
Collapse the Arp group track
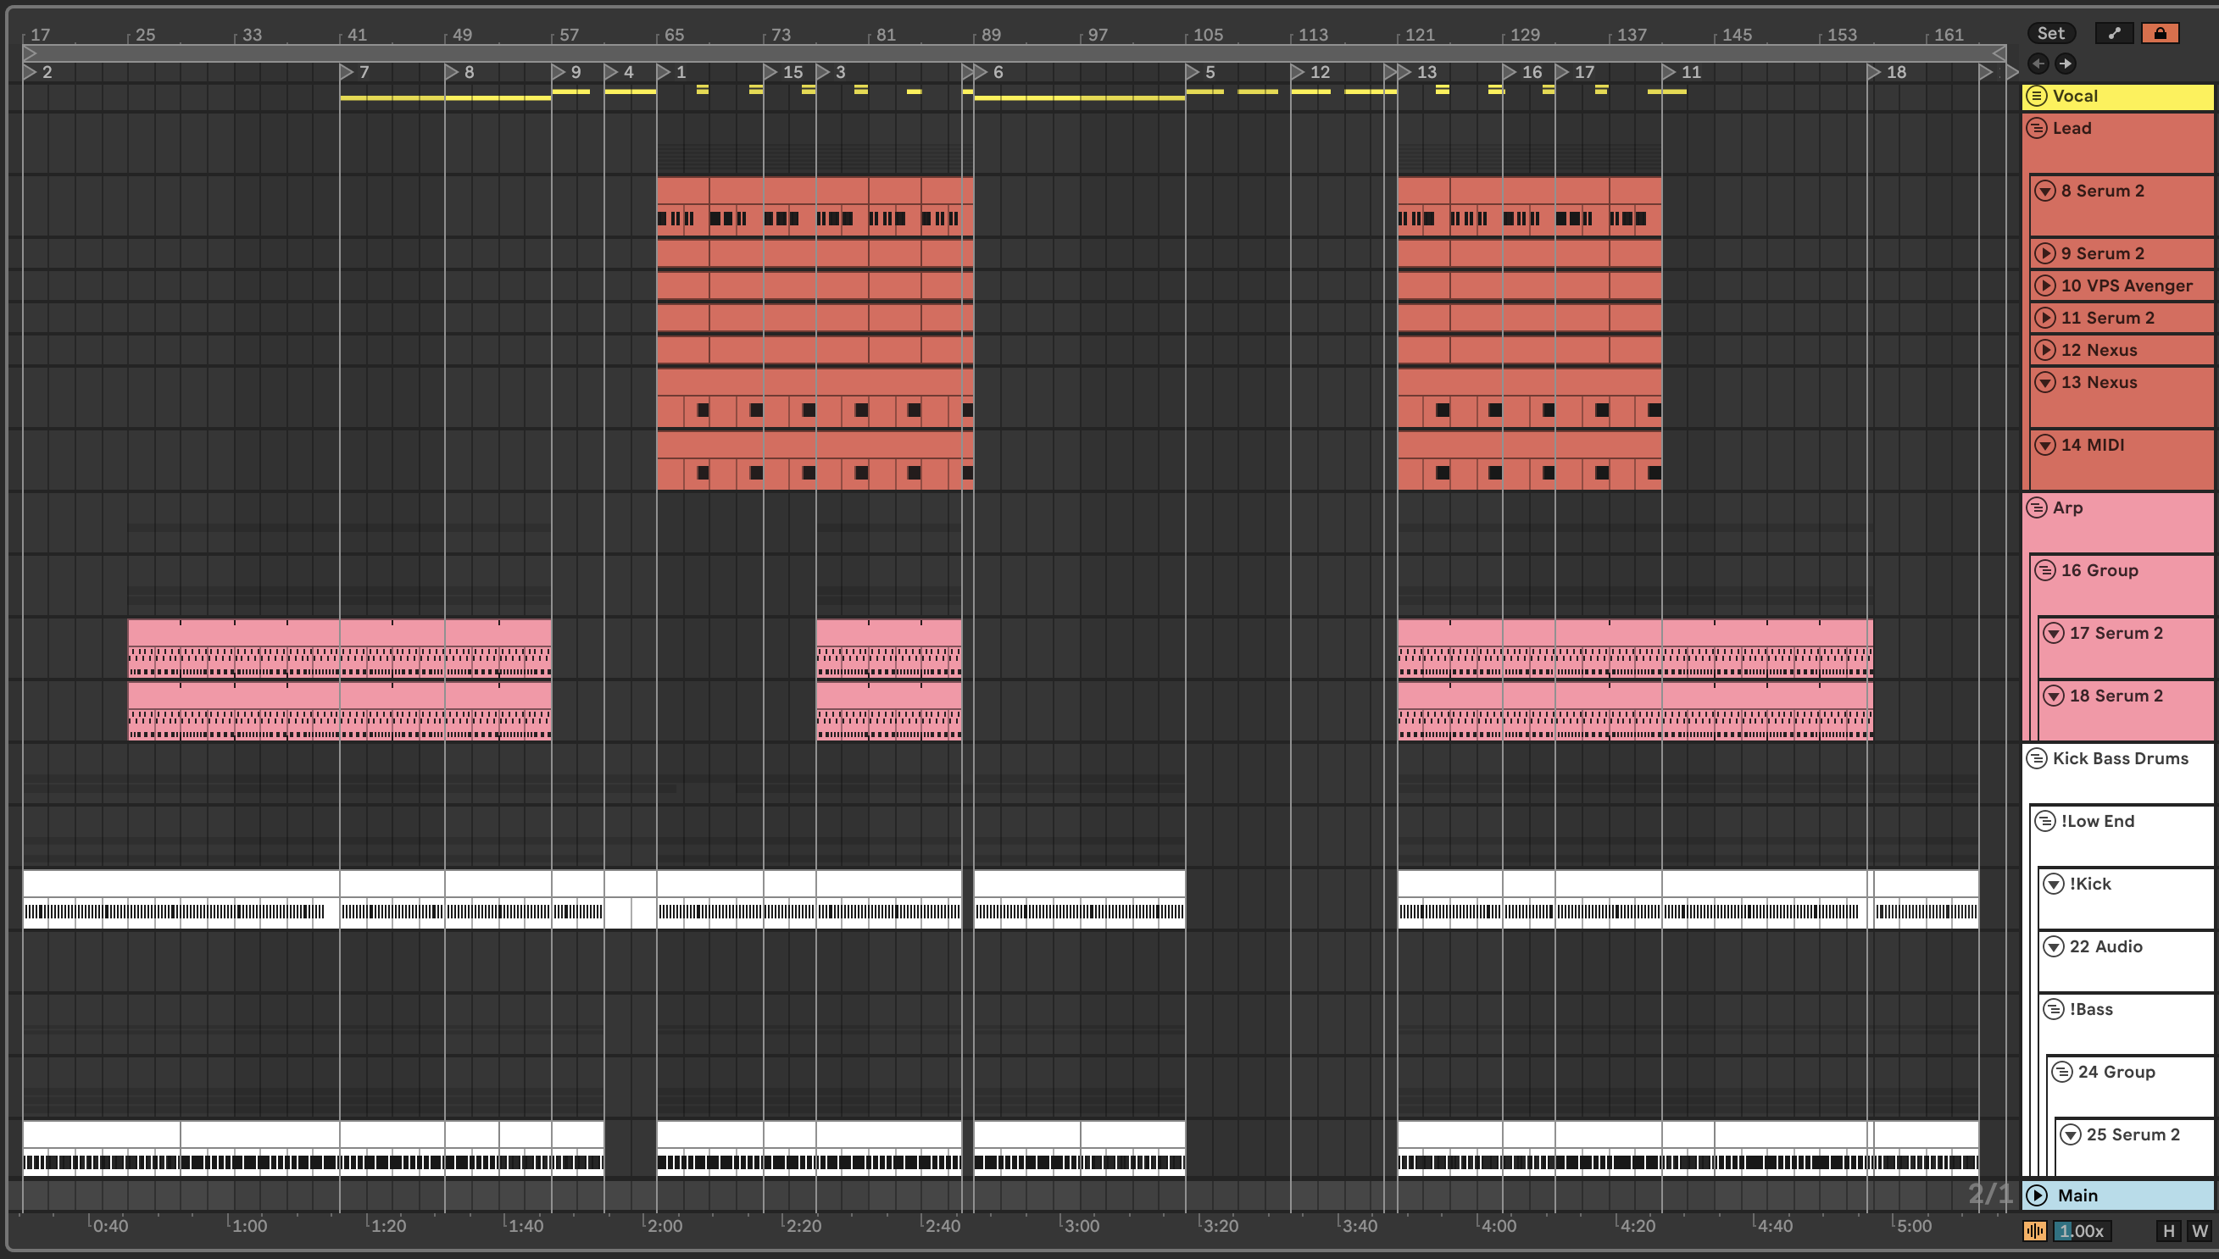2037,507
